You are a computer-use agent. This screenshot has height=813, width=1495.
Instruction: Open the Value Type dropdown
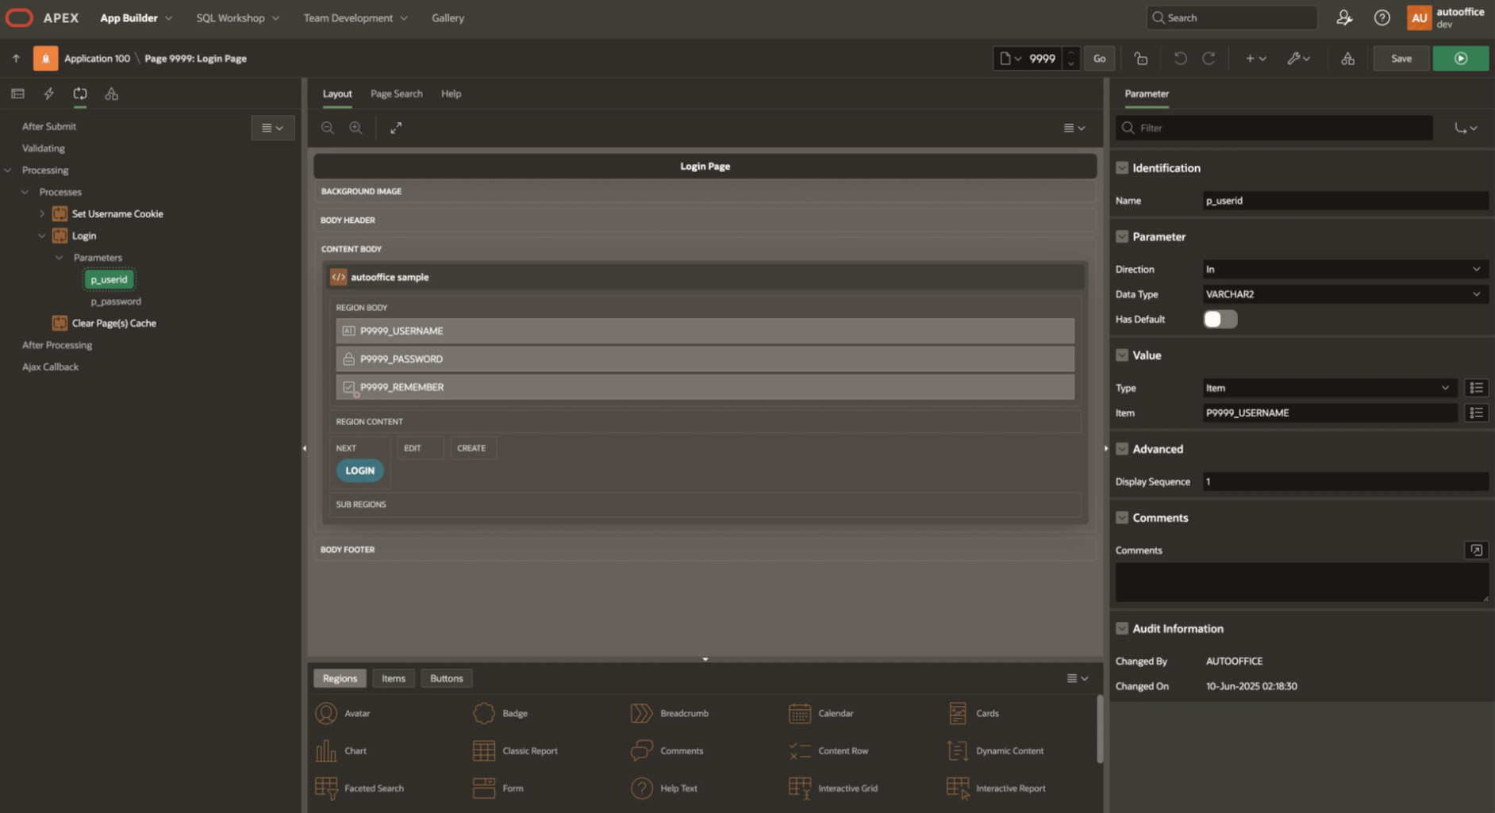tap(1330, 388)
